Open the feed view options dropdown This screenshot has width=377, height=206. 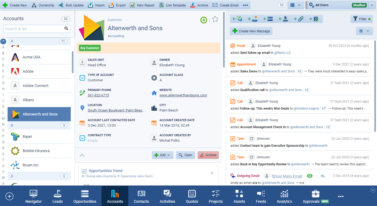click(365, 31)
